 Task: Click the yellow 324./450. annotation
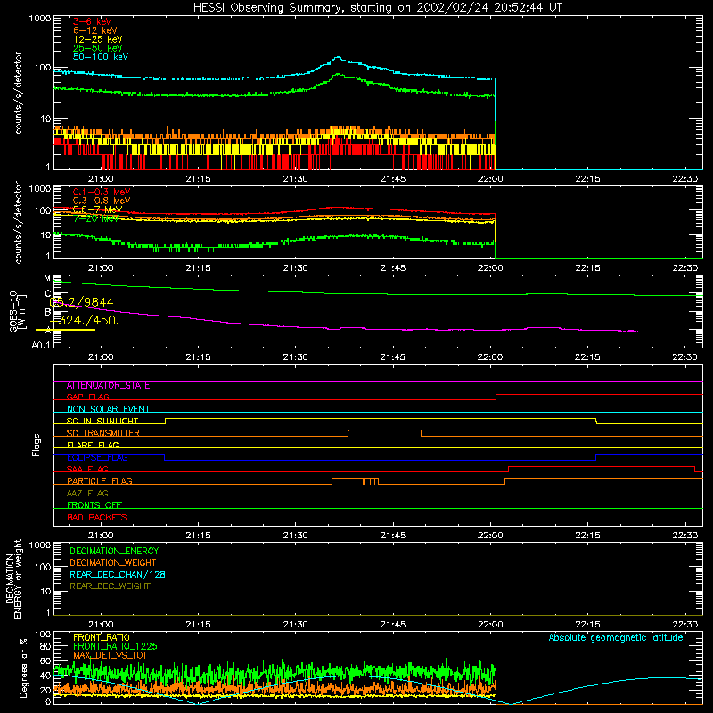click(x=84, y=320)
